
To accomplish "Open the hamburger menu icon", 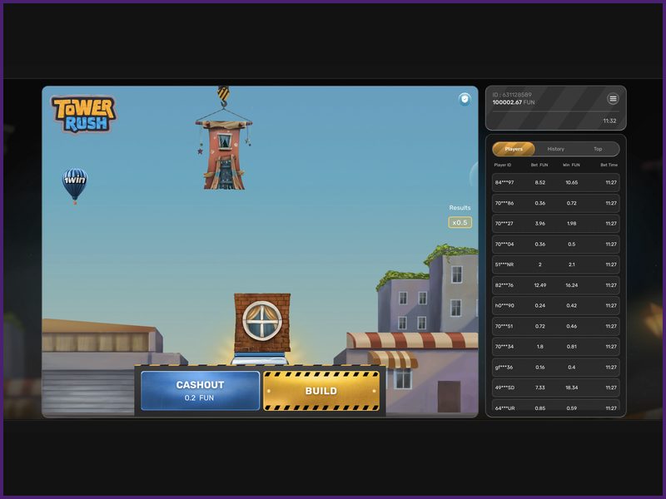I will (x=613, y=99).
